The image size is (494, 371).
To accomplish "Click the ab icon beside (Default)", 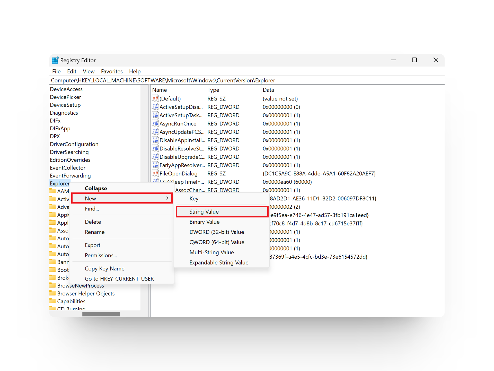I will click(155, 98).
